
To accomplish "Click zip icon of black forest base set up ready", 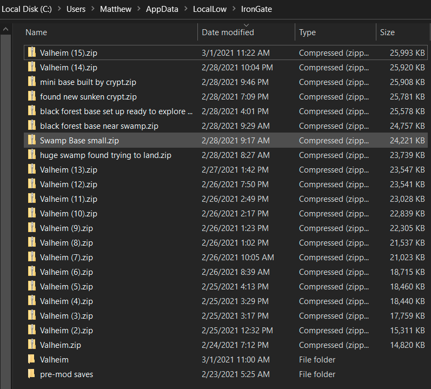I will pos(32,110).
